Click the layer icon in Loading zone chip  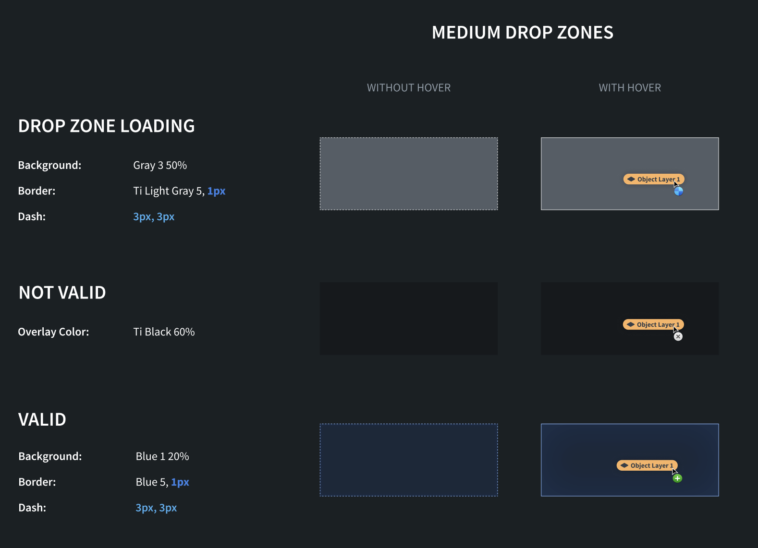(631, 179)
